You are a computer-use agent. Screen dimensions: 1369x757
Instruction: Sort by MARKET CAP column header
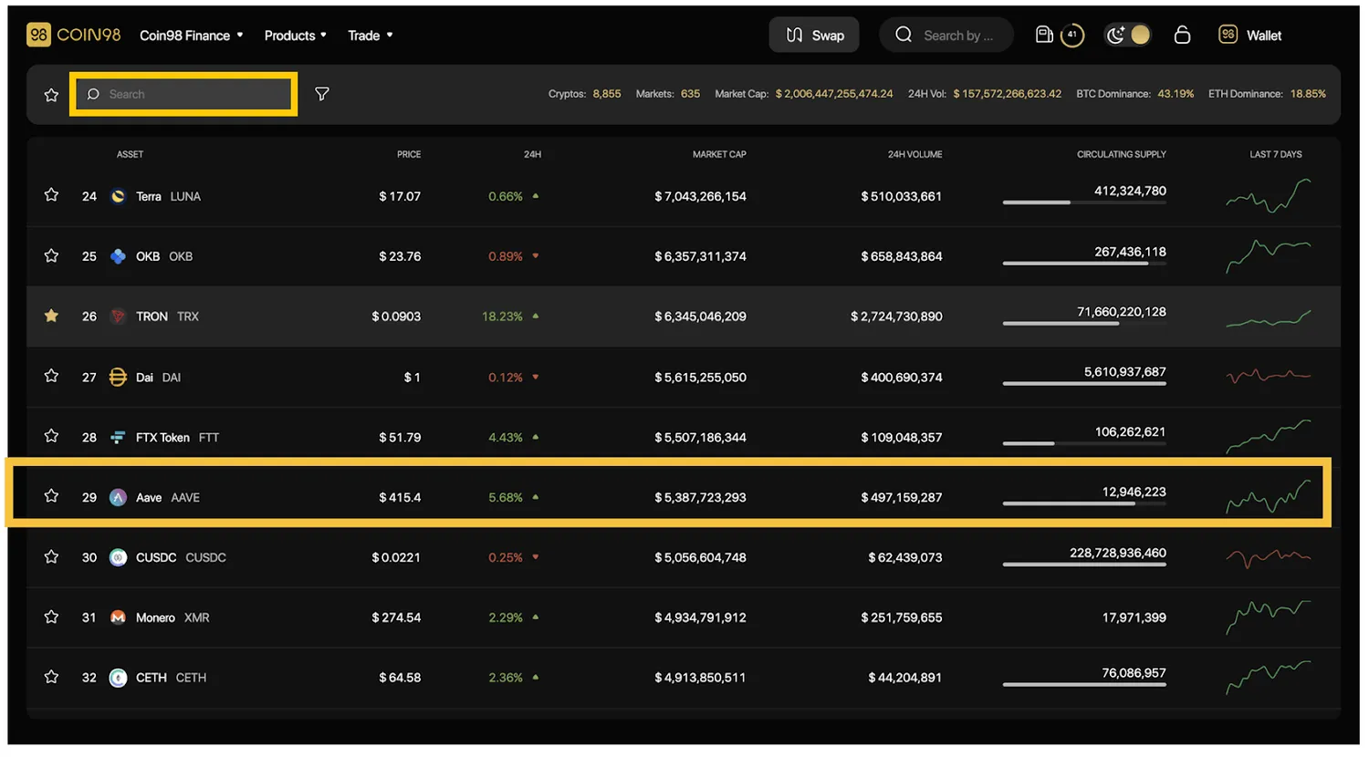coord(719,154)
